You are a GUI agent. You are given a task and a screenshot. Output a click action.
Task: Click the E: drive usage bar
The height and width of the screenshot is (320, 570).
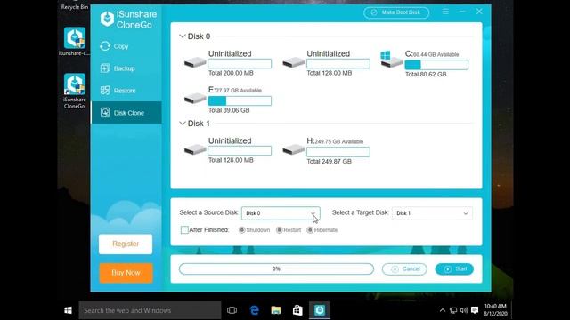pos(240,100)
